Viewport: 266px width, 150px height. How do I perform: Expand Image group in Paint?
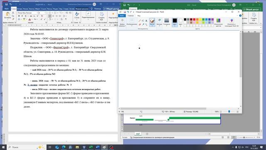(132, 22)
